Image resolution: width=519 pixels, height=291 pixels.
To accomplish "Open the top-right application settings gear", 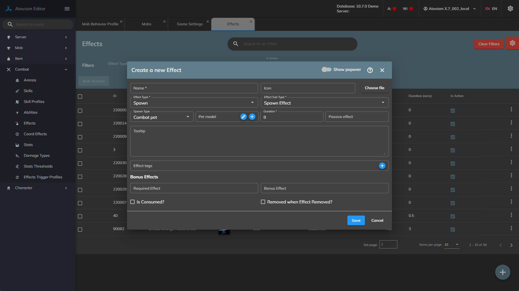I will pos(510,9).
